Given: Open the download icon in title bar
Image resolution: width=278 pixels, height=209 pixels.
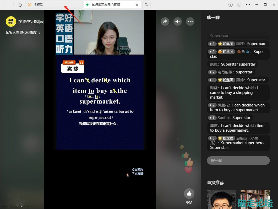Looking at the screenshot, I should (x=231, y=5).
